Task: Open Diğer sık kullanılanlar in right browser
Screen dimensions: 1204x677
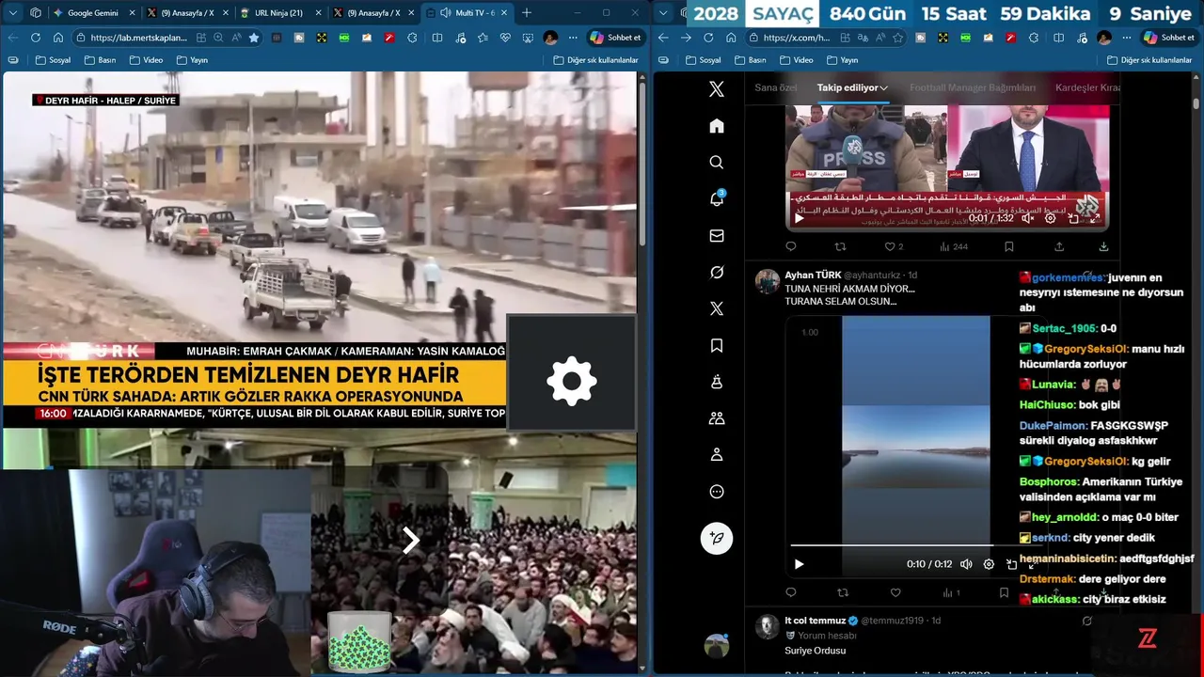Action: click(x=1149, y=60)
